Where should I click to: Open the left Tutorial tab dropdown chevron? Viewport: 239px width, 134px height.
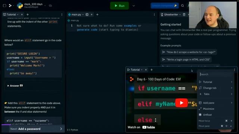[18, 15]
